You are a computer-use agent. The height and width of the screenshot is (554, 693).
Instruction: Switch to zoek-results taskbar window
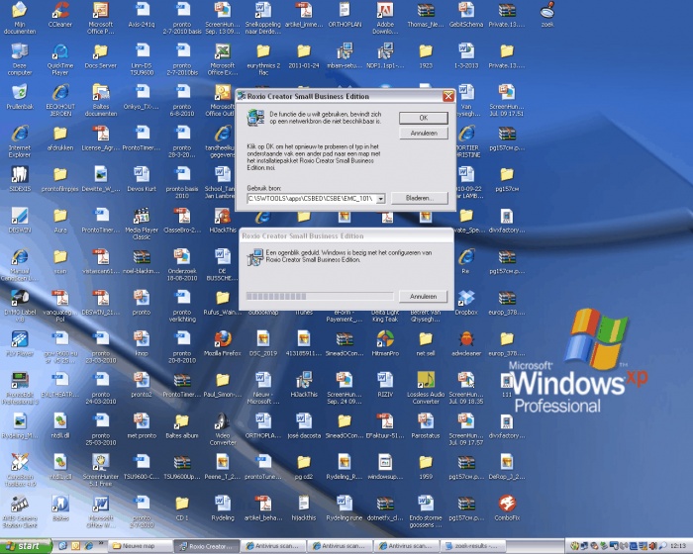[473, 546]
